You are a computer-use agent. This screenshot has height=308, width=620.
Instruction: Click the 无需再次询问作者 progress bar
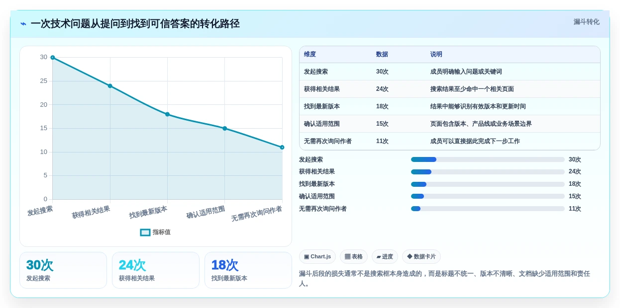(x=488, y=209)
